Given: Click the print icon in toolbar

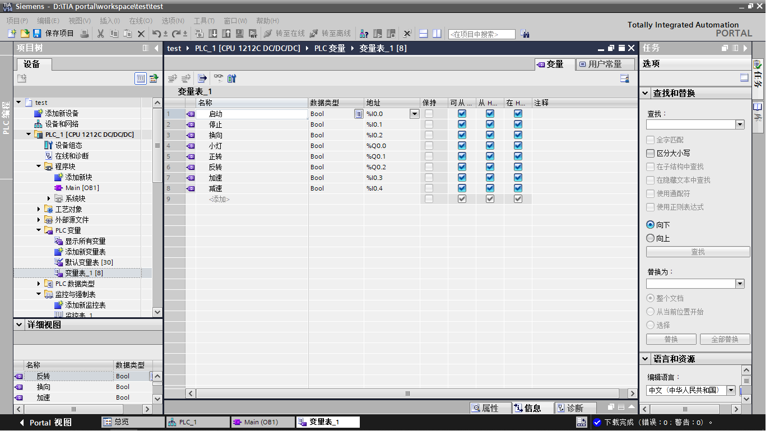Looking at the screenshot, I should [84, 34].
